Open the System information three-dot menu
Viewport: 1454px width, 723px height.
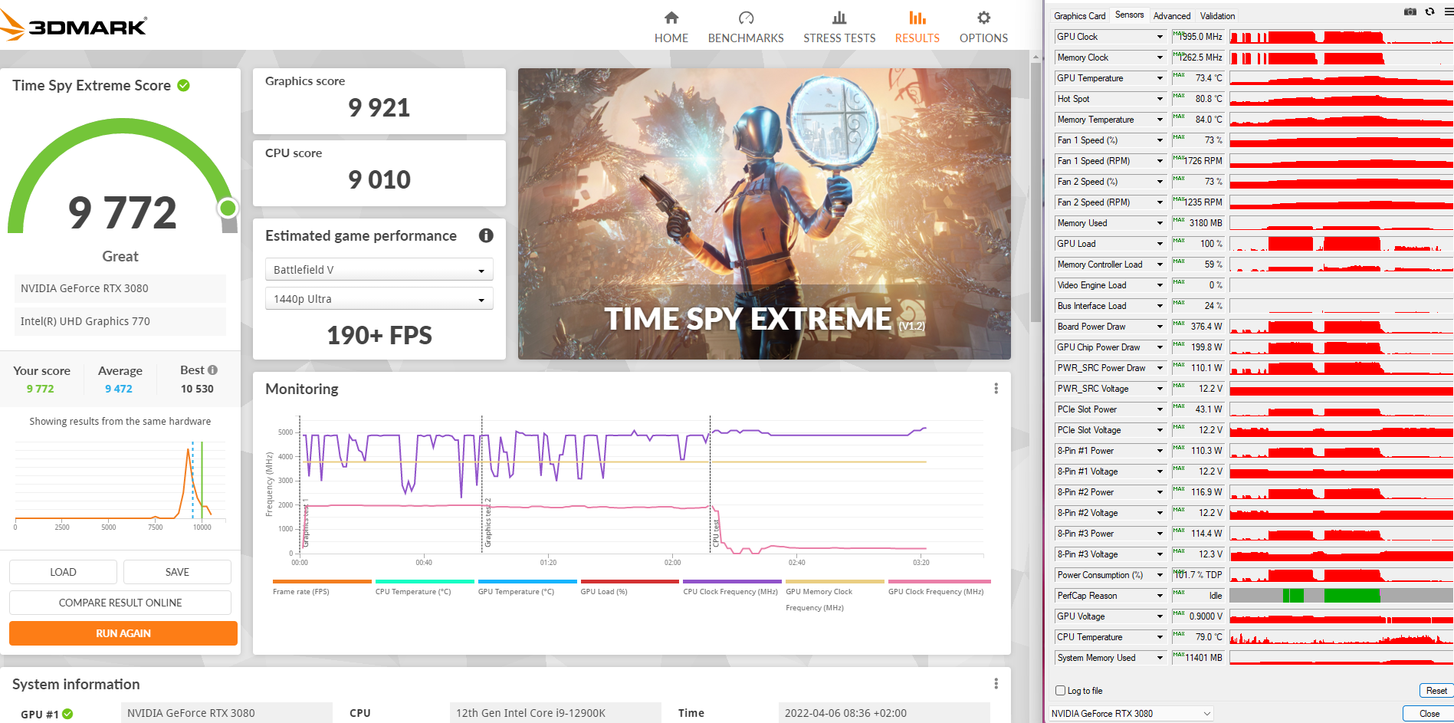(996, 683)
